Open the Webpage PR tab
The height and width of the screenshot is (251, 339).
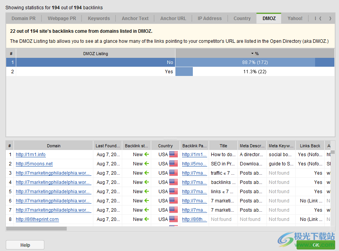click(x=62, y=19)
